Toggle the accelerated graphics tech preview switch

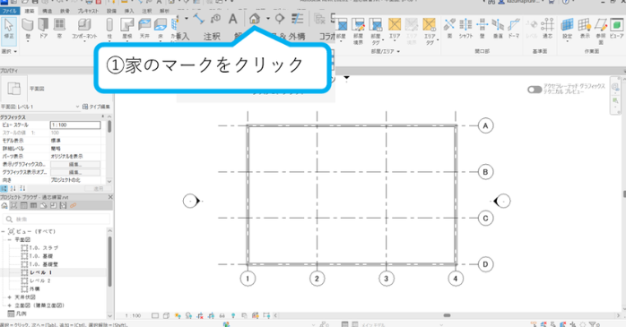pos(535,90)
